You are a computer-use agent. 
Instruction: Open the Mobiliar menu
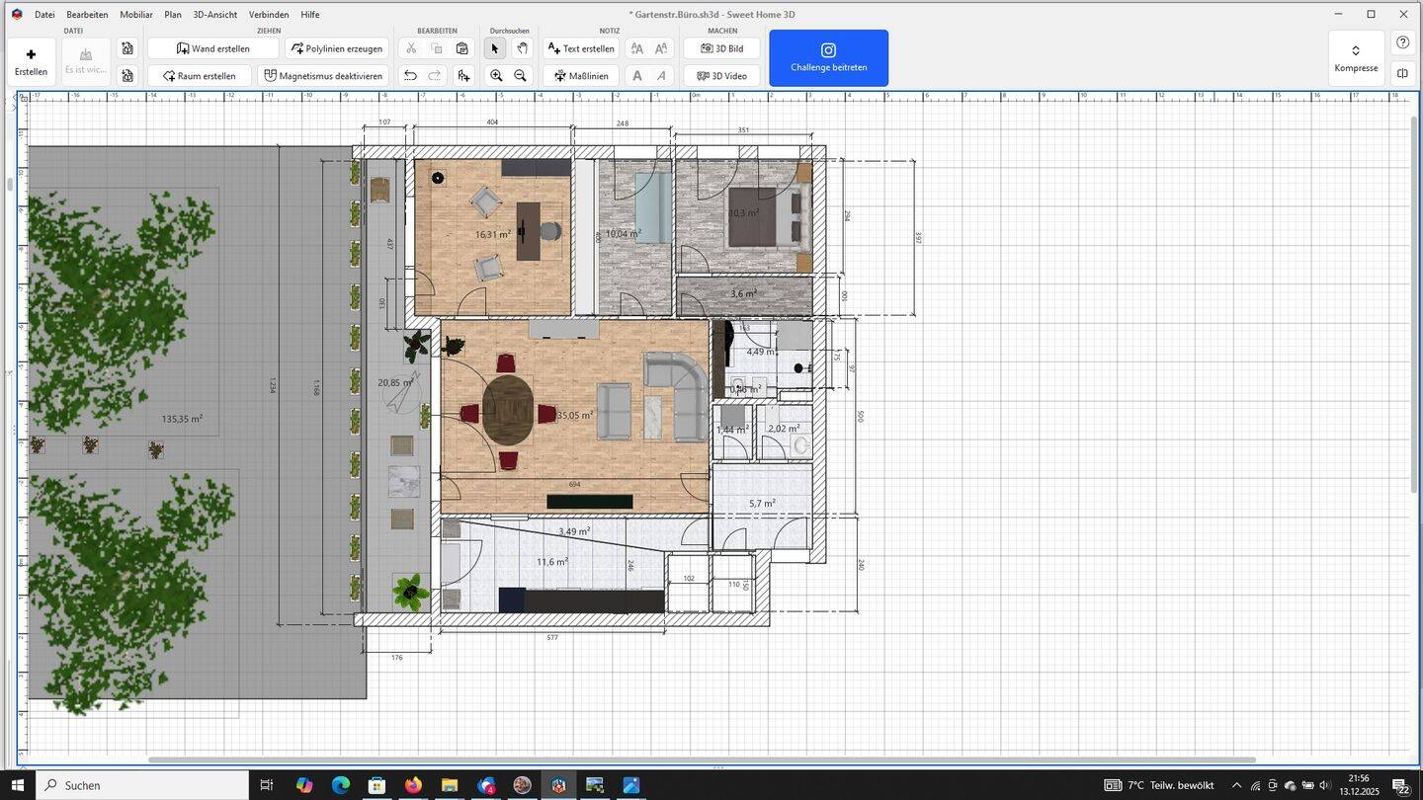pyautogui.click(x=136, y=15)
